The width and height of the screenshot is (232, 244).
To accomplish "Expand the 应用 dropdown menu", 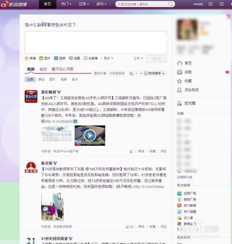I will pos(84,4).
